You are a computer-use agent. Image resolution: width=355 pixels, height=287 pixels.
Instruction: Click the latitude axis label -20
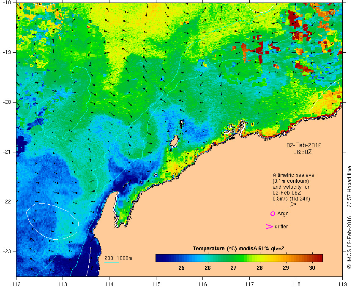tap(6, 102)
